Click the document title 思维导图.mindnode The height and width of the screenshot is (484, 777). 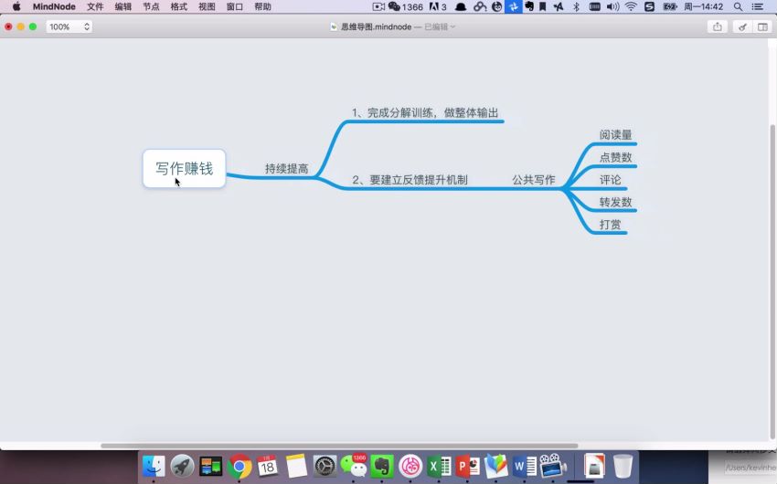tap(376, 26)
